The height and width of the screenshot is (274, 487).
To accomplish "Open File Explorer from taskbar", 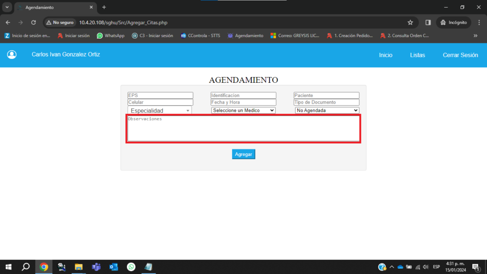I will click(78, 267).
